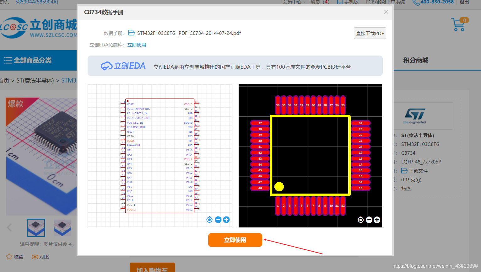Click the previous image arrow
Viewport: 481px width, 272px height.
pyautogui.click(x=9, y=227)
